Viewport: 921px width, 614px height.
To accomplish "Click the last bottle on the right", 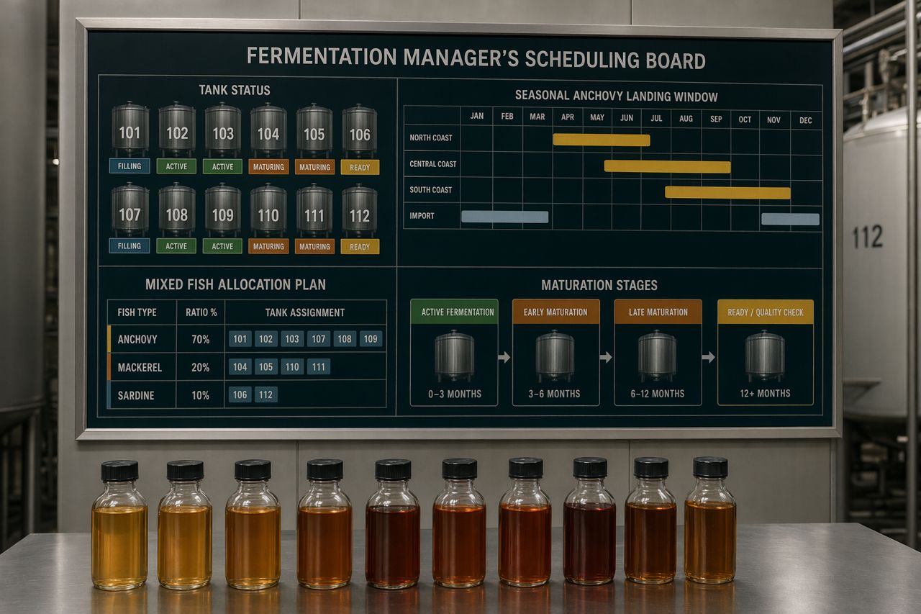I will [x=710, y=519].
